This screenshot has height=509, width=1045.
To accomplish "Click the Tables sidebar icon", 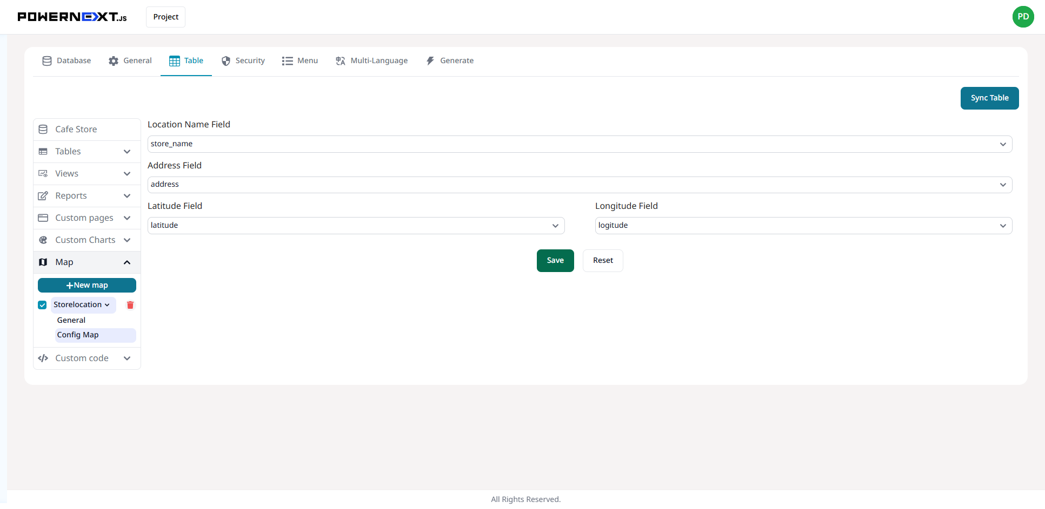I will (43, 152).
